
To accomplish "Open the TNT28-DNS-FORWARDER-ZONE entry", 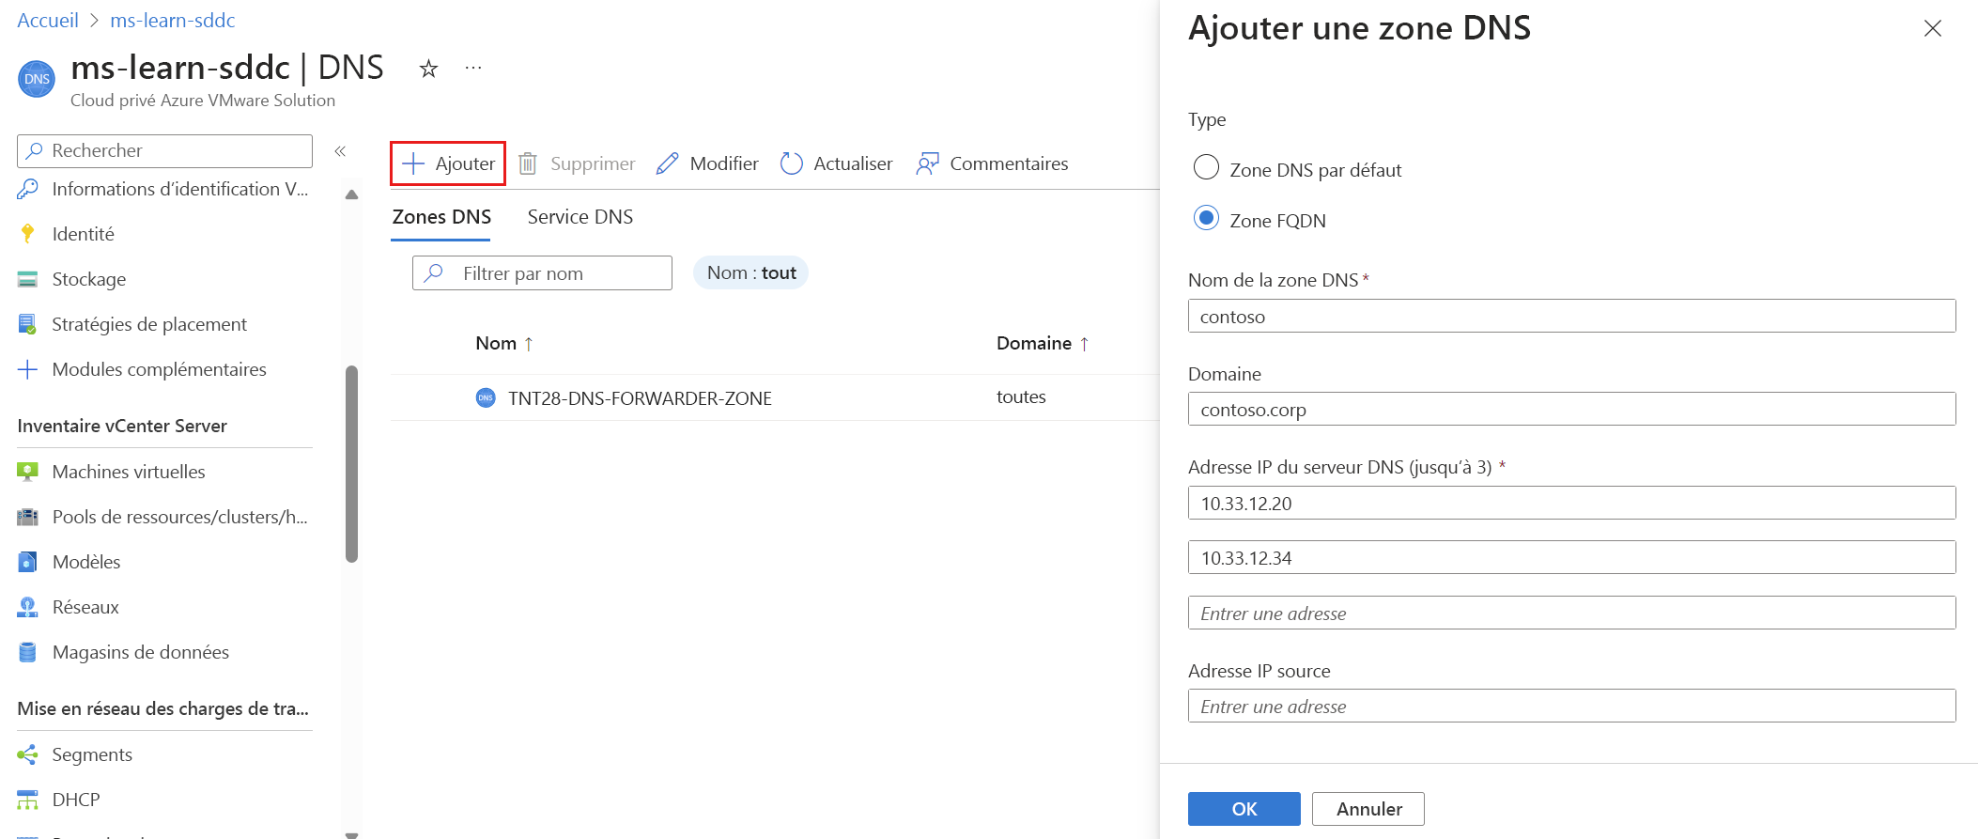I will click(x=640, y=398).
